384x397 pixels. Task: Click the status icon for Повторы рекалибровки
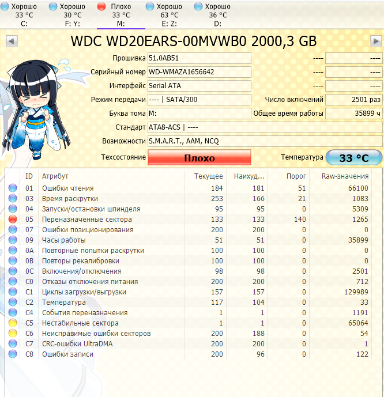pyautogui.click(x=13, y=260)
